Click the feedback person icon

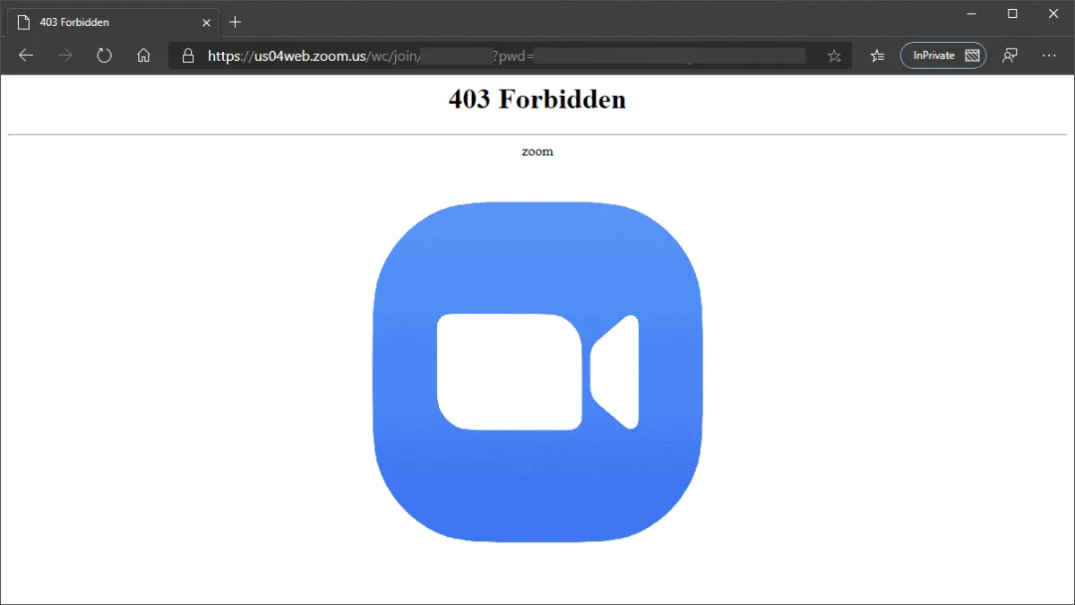(x=1010, y=55)
